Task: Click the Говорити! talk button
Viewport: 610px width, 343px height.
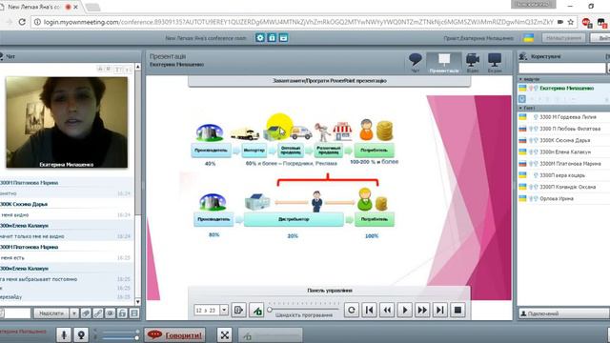Action: (x=175, y=334)
